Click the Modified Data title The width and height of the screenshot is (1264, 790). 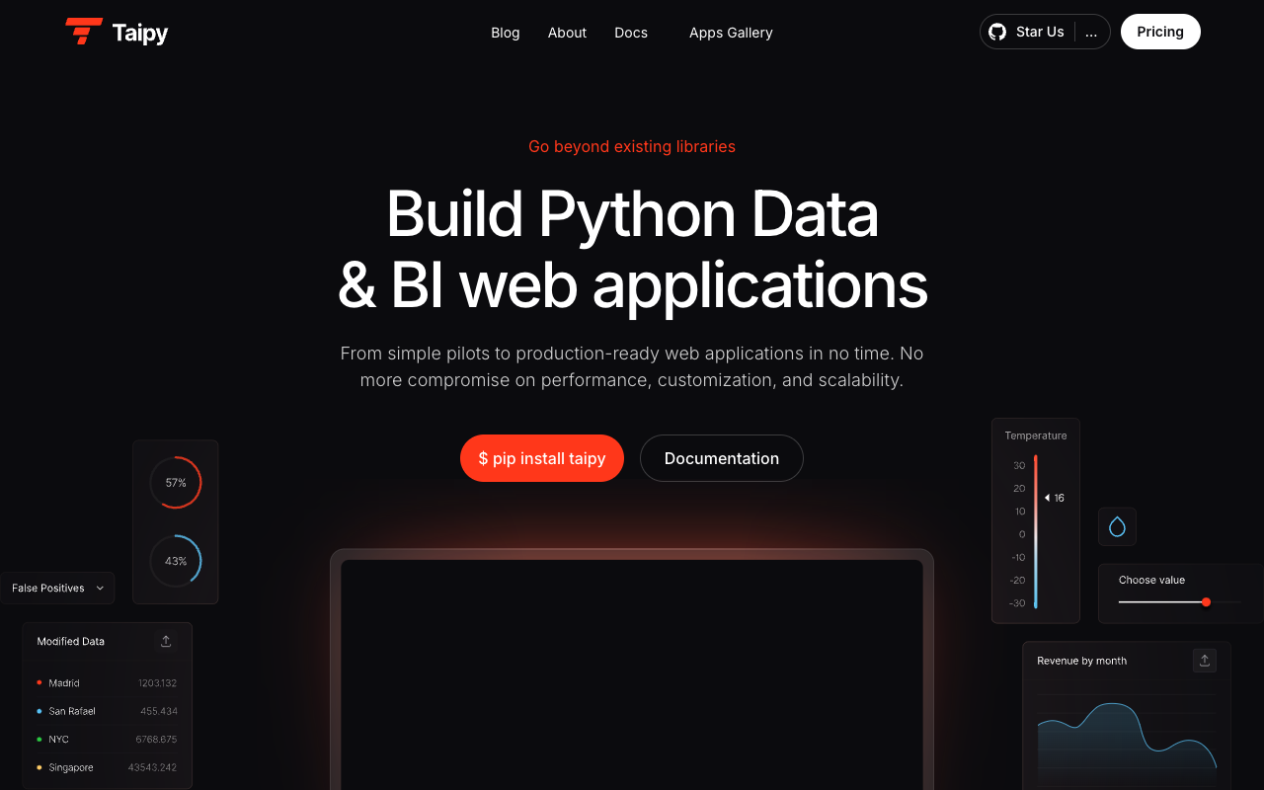tap(71, 641)
